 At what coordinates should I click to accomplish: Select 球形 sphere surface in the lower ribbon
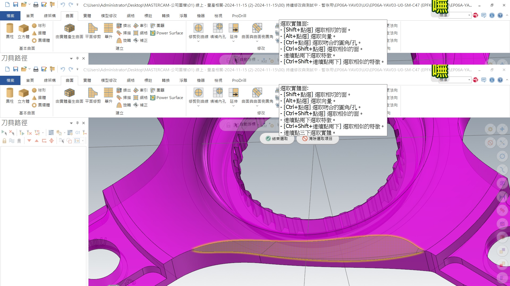pos(39,90)
